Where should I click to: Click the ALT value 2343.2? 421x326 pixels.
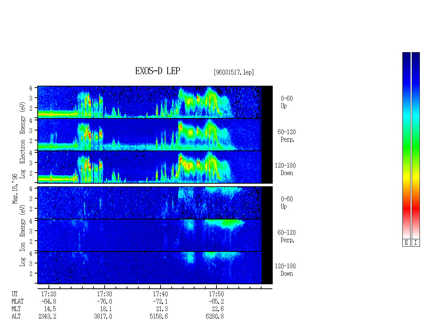[47, 317]
